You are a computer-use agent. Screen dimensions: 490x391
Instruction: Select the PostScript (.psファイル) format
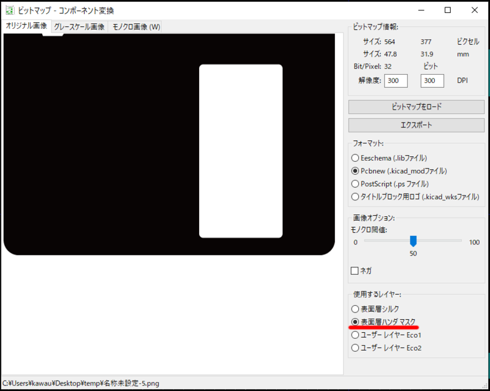click(x=356, y=184)
